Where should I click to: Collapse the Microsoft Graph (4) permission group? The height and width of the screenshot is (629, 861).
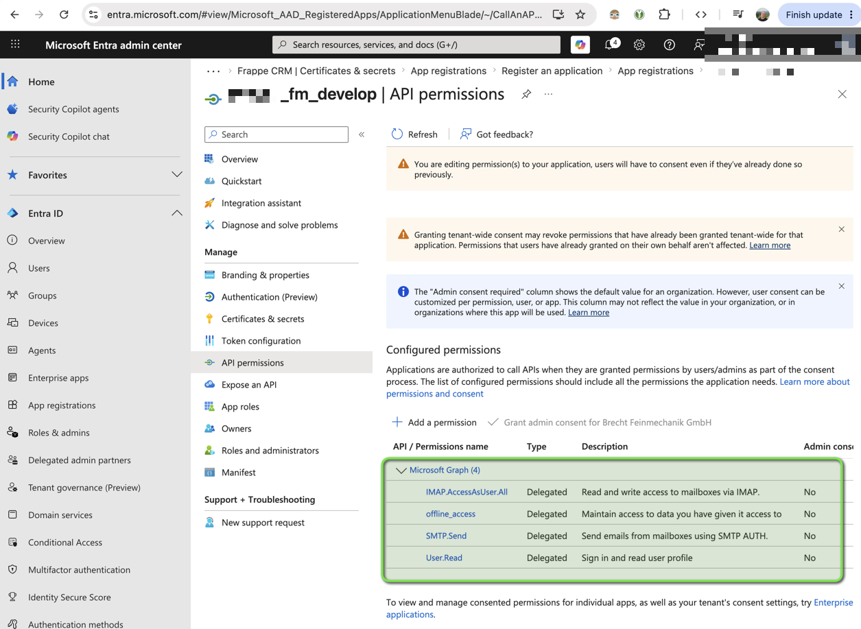(401, 471)
